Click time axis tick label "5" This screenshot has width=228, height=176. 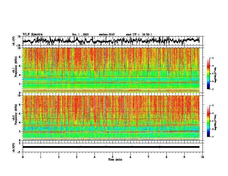coord(113,157)
